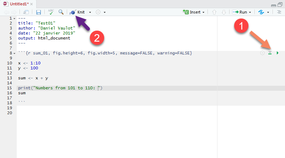Save the current document

click(x=38, y=12)
